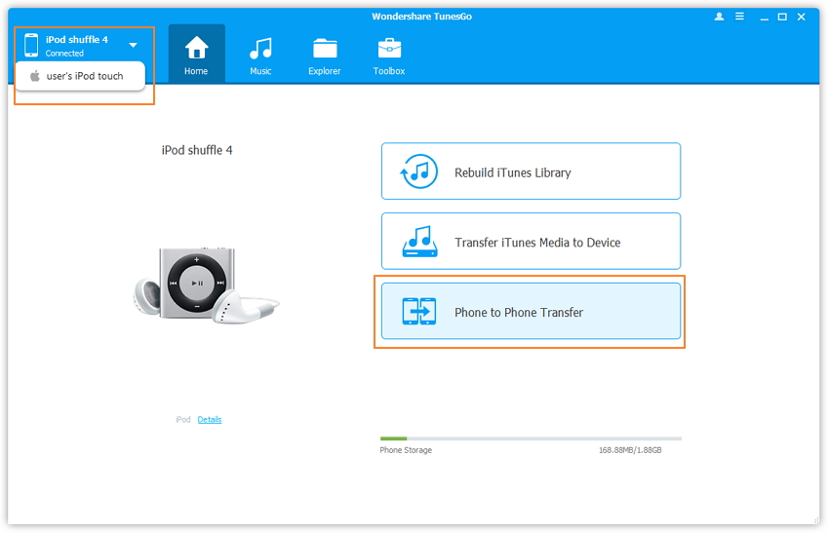Viewport: 829px width, 533px height.
Task: Click the user account icon in title bar
Action: click(x=720, y=17)
